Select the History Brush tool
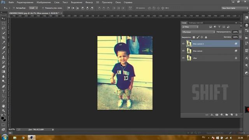The width and height of the screenshot is (249, 140). point(4,62)
